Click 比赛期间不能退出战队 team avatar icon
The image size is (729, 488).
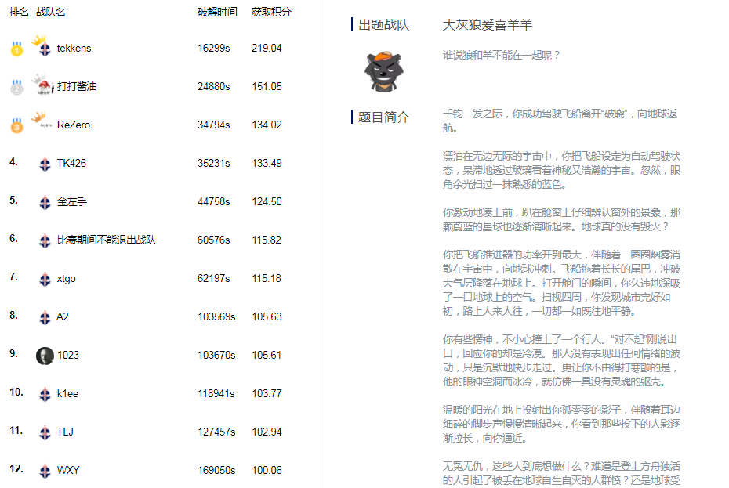45,240
